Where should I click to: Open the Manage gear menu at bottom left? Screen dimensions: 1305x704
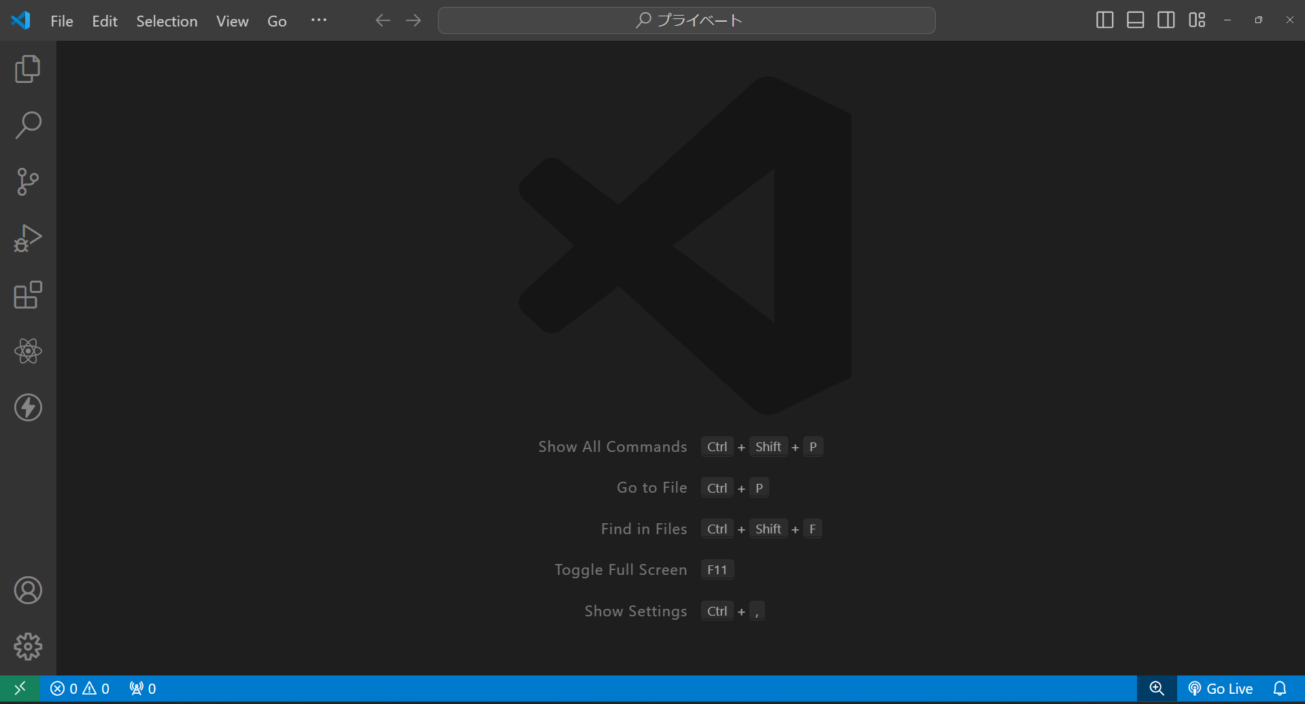coord(27,646)
